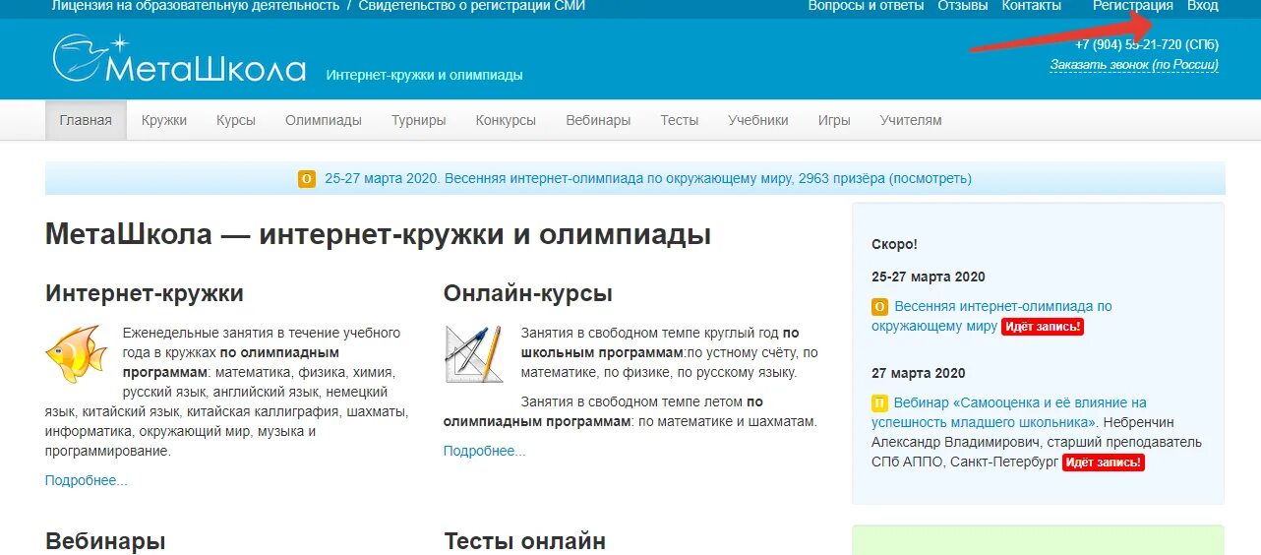
Task: Click Подробнее under Интернет-кружки
Action: pos(87,480)
